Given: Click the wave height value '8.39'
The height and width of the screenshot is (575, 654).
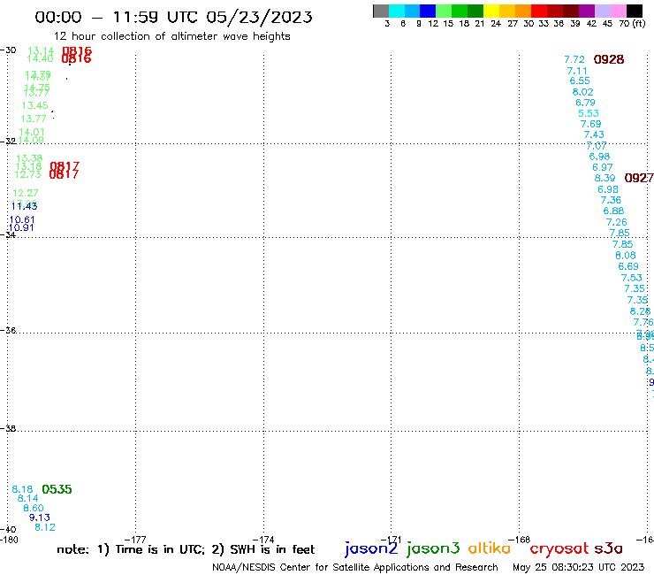Looking at the screenshot, I should point(605,179).
